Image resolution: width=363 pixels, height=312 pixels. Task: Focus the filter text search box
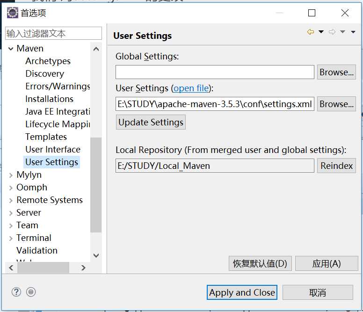pyautogui.click(x=53, y=33)
